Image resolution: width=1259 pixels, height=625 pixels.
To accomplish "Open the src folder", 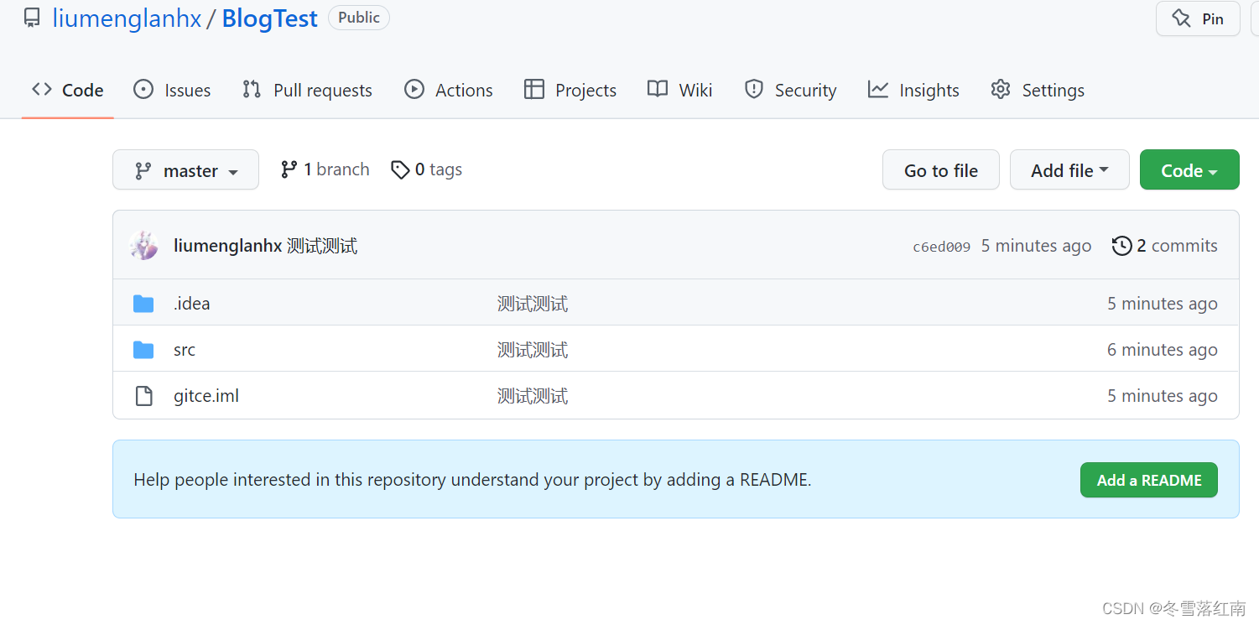I will coord(185,350).
